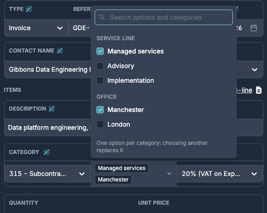
Task: Click the multi-line link
Action: 245,90
